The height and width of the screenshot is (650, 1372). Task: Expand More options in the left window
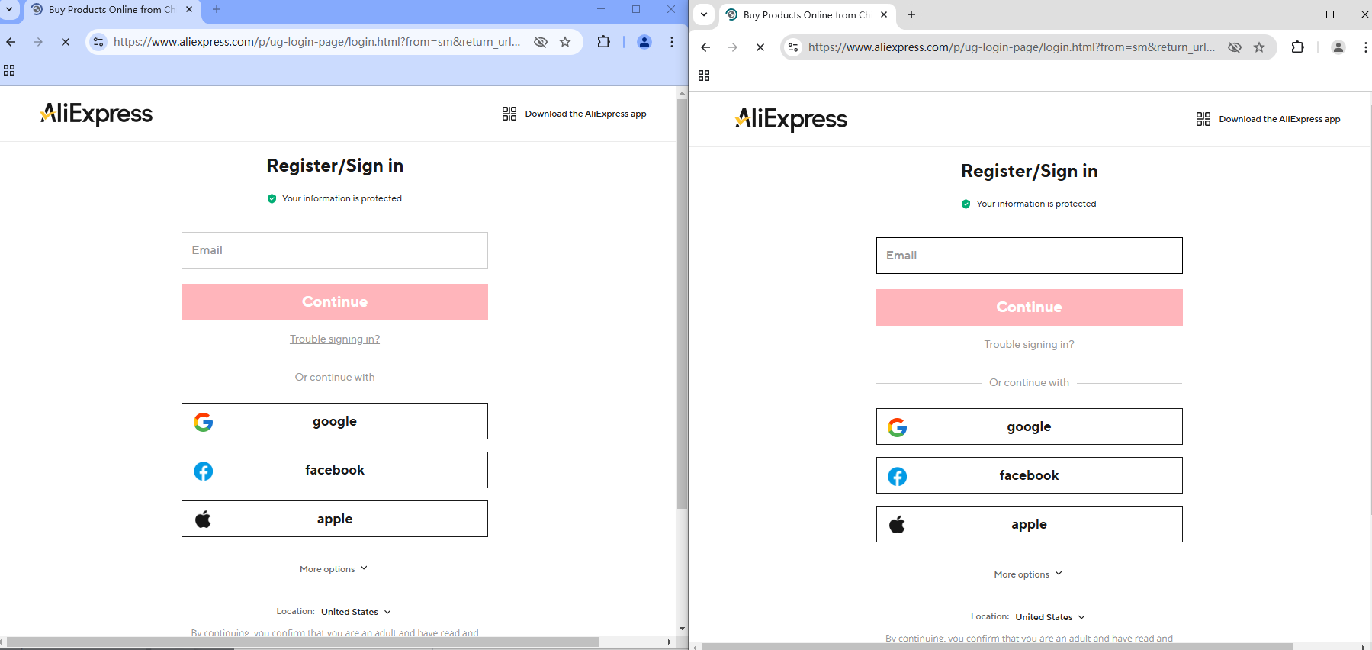[333, 569]
